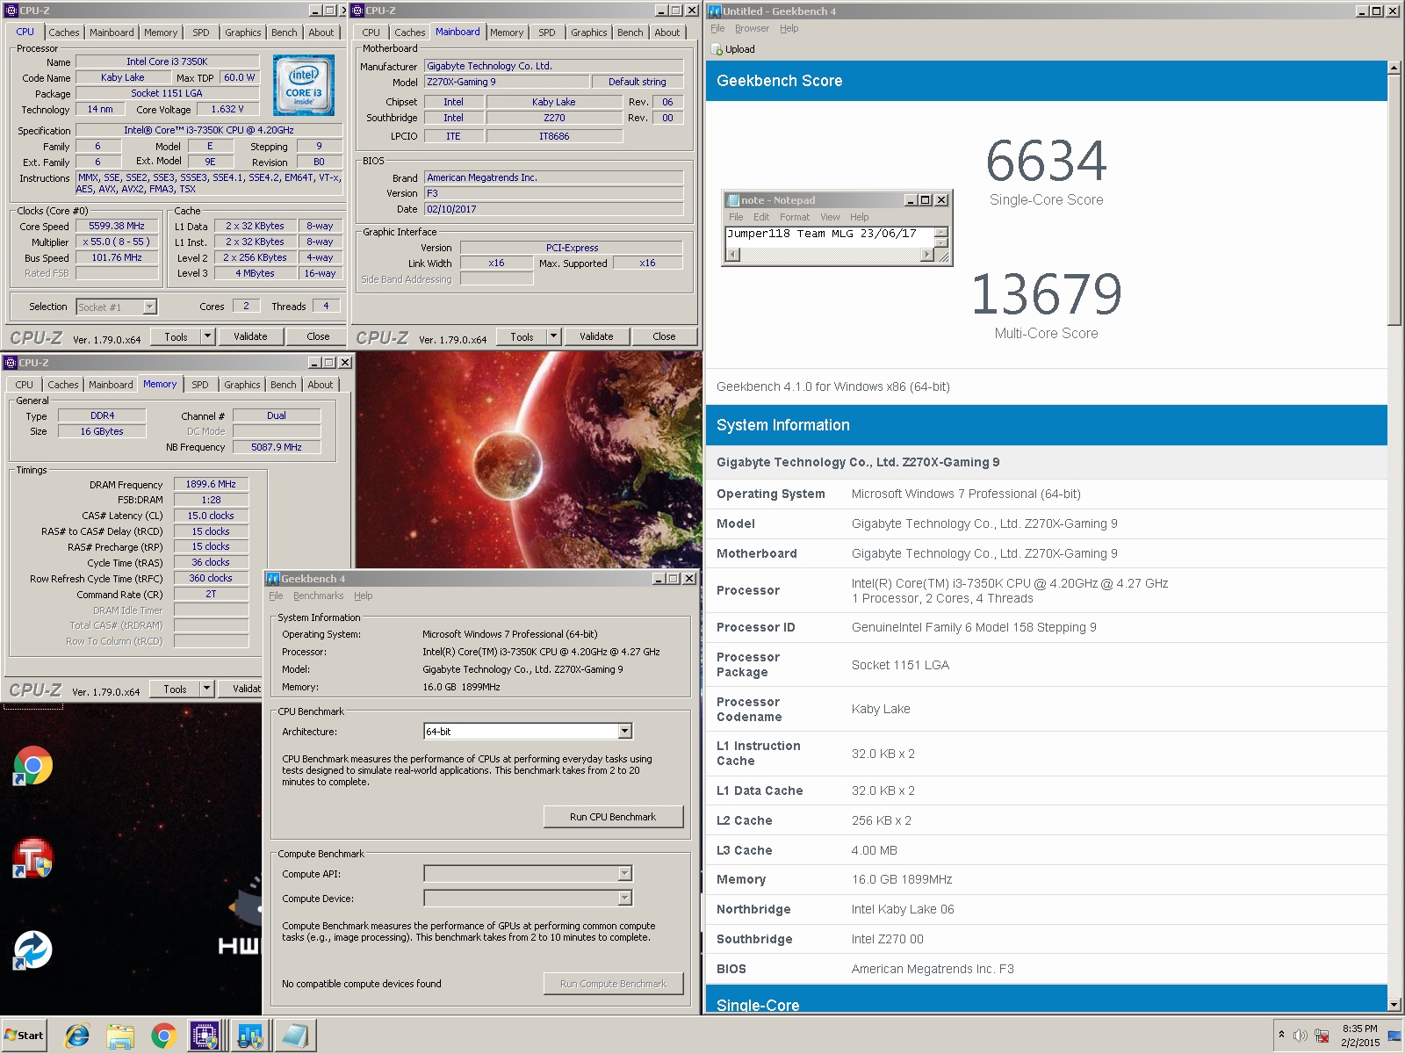1405x1054 pixels.
Task: Open the red T desktop shortcut
Action: pos(32,858)
